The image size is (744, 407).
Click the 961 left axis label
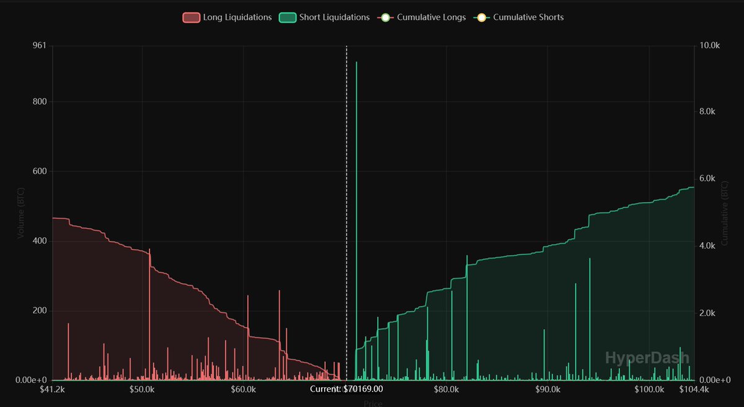[x=39, y=46]
